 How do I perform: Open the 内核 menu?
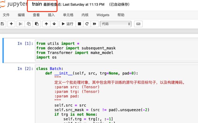click(x=85, y=15)
